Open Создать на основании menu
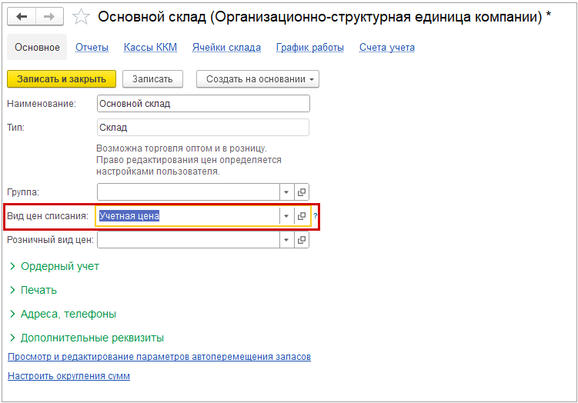The image size is (578, 403). [x=257, y=79]
